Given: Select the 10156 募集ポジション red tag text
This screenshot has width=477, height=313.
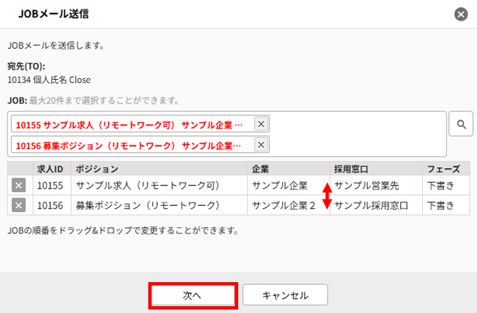Looking at the screenshot, I should tap(129, 146).
